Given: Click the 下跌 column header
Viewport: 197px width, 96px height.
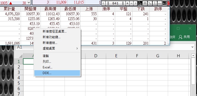Looking at the screenshot, I should (x=141, y=9).
